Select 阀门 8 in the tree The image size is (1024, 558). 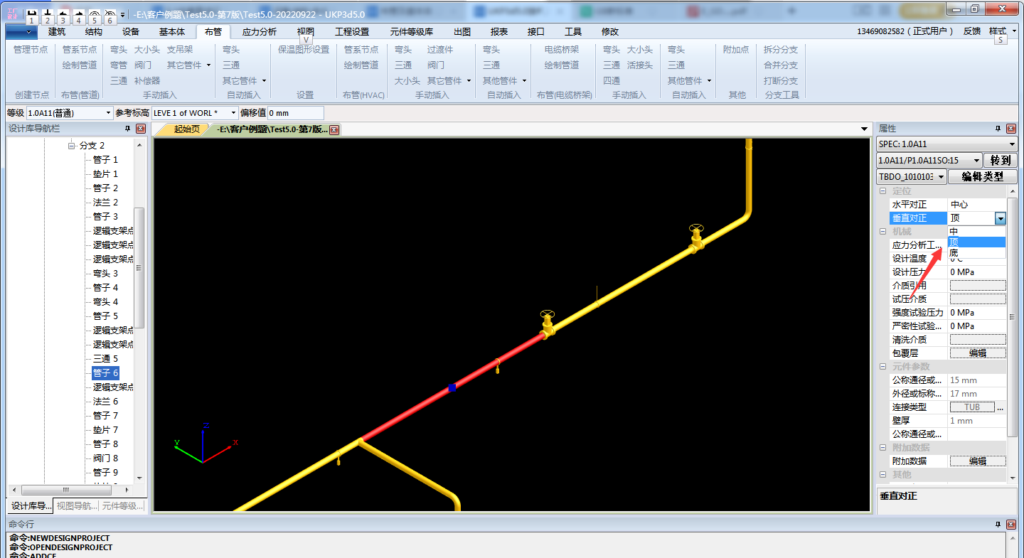(106, 458)
